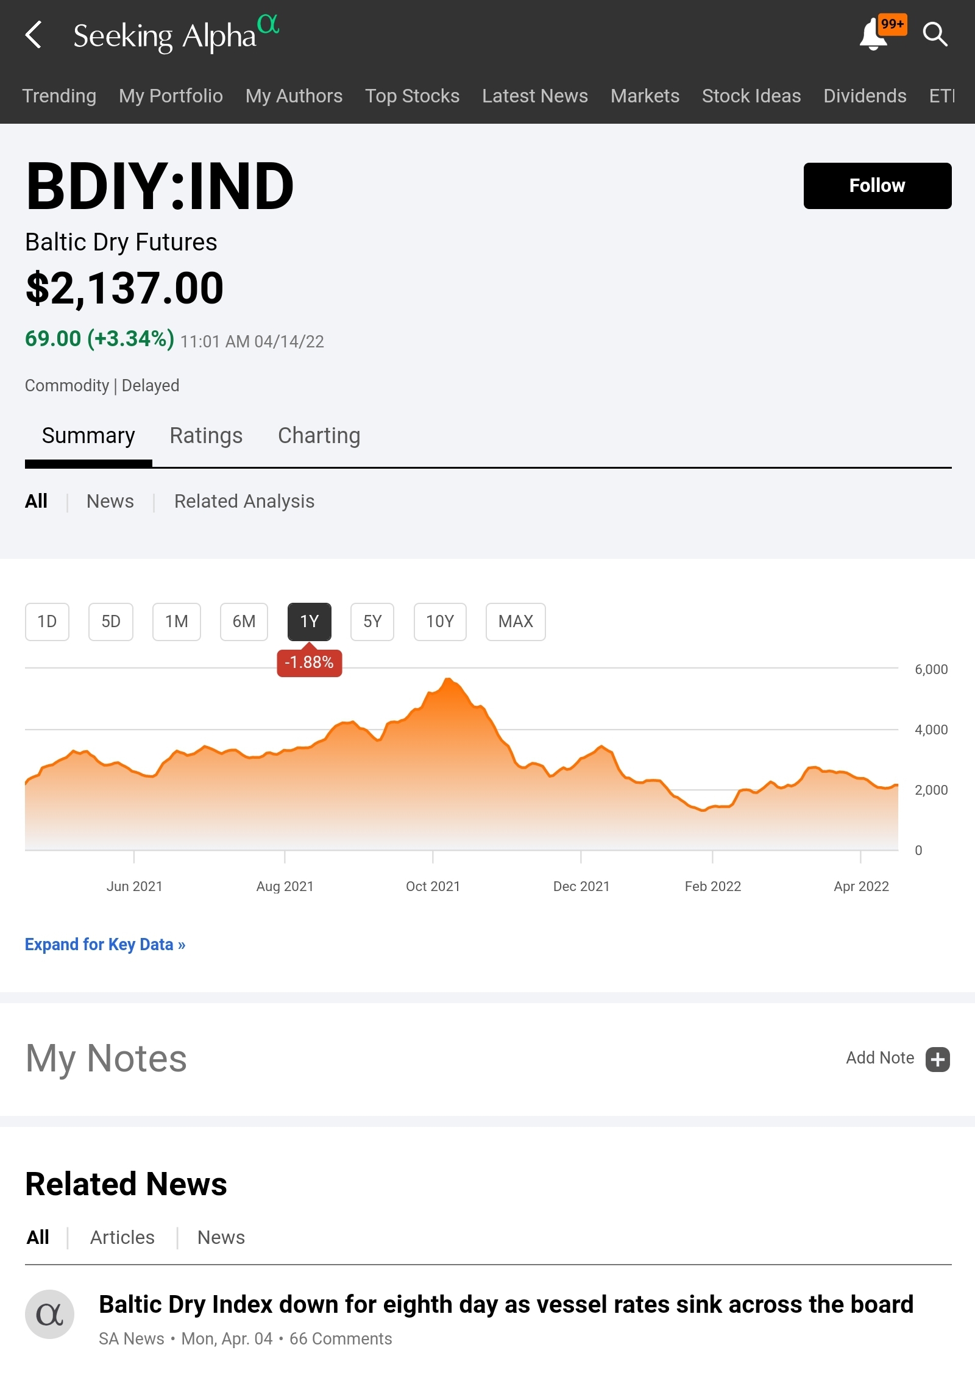Select the 1Y chart range
Viewport: 975px width, 1378px height.
310,622
